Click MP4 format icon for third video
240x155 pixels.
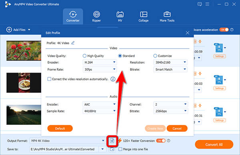pyautogui.click(x=219, y=112)
